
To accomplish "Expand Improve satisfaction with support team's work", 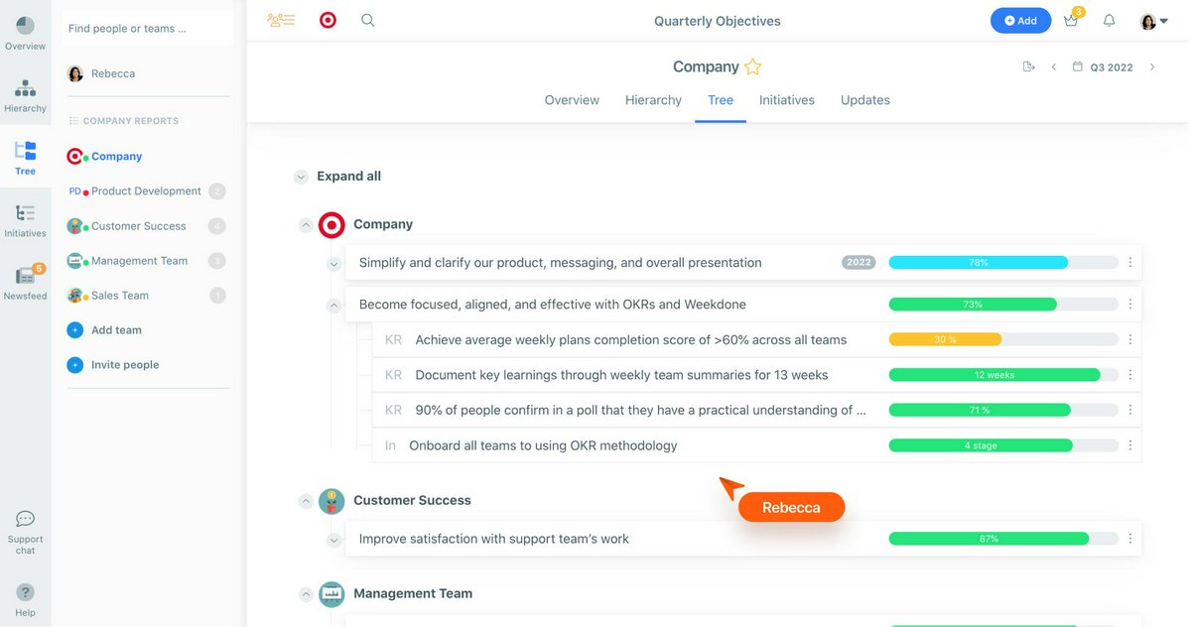I will (x=334, y=540).
